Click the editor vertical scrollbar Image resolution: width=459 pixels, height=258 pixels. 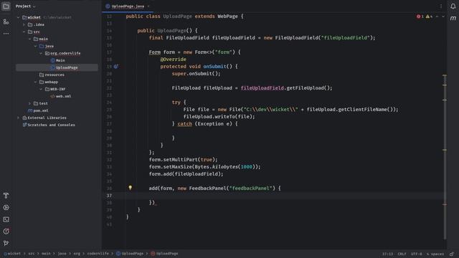click(x=445, y=157)
